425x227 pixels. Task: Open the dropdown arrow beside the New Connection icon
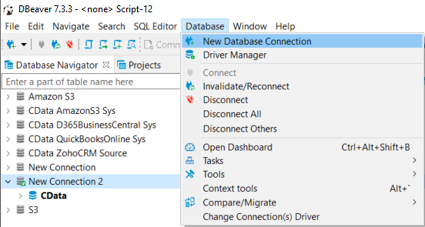click(x=24, y=45)
